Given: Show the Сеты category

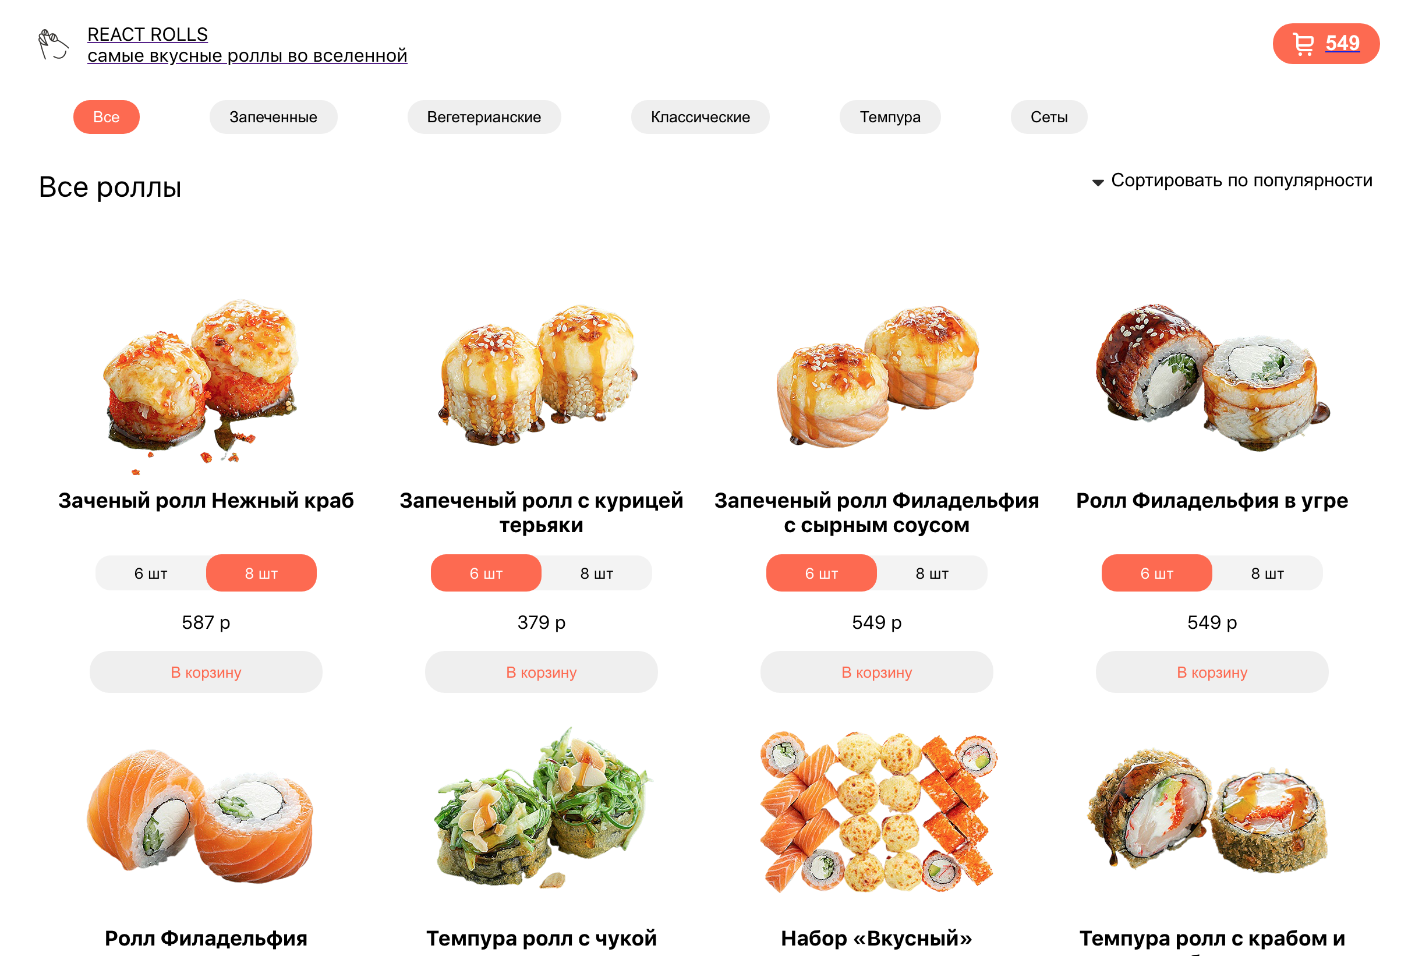Looking at the screenshot, I should click(1049, 117).
